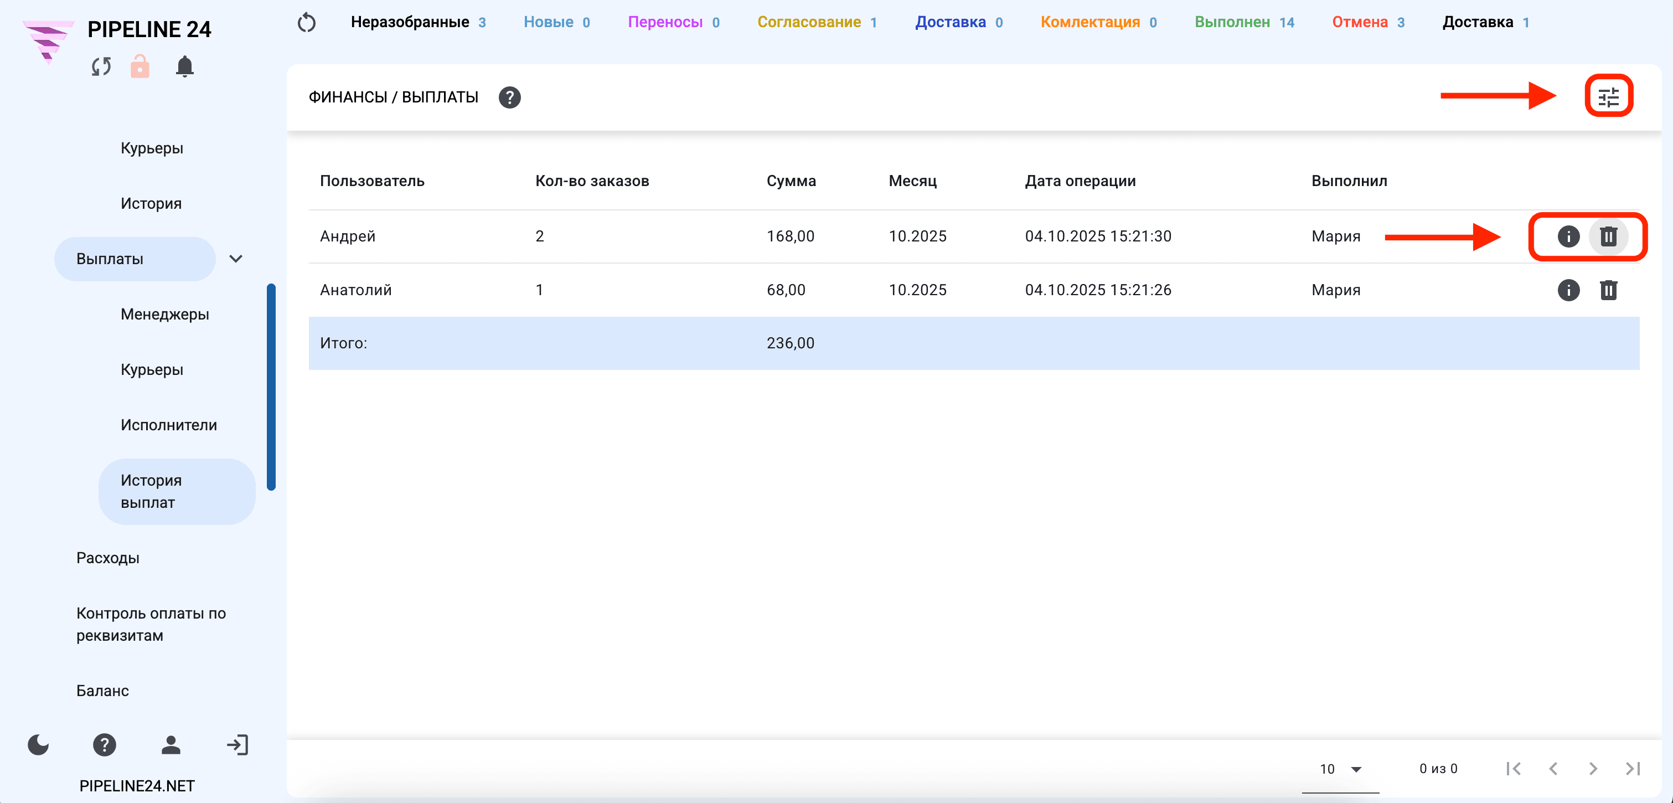
Task: Jump to the last page of results
Action: (1633, 769)
